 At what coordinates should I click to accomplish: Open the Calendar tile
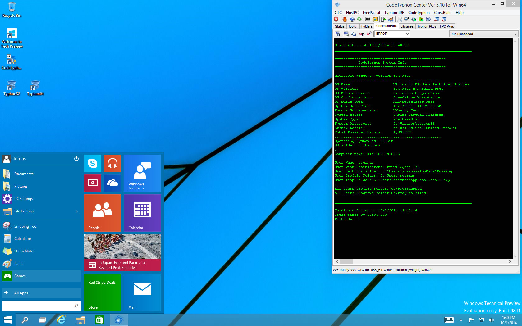(x=142, y=213)
